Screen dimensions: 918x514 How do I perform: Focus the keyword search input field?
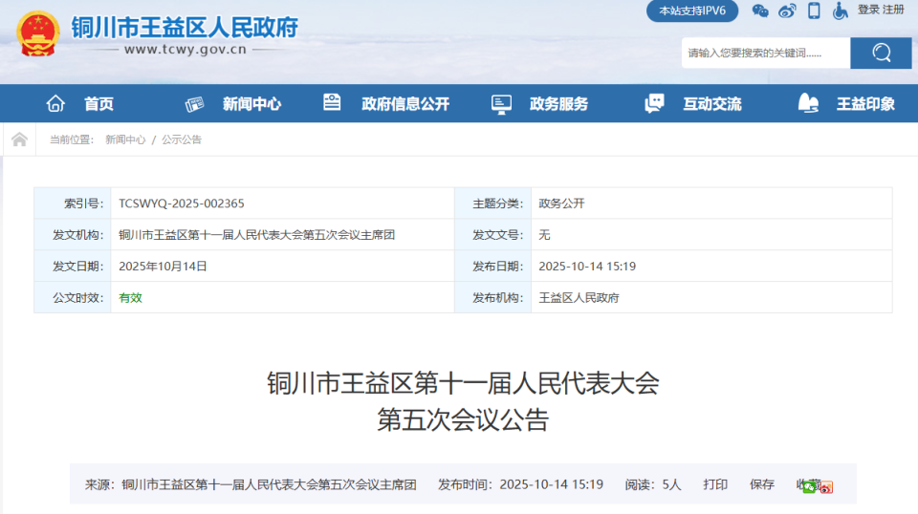point(766,53)
